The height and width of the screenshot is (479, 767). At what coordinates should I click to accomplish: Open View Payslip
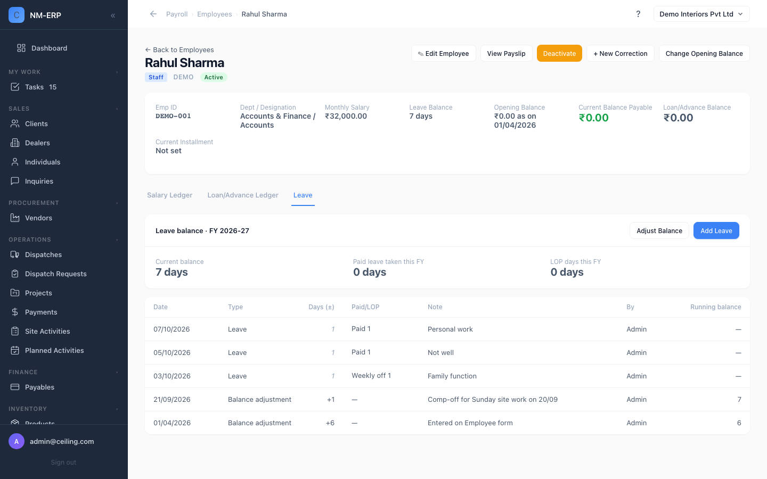coord(506,53)
